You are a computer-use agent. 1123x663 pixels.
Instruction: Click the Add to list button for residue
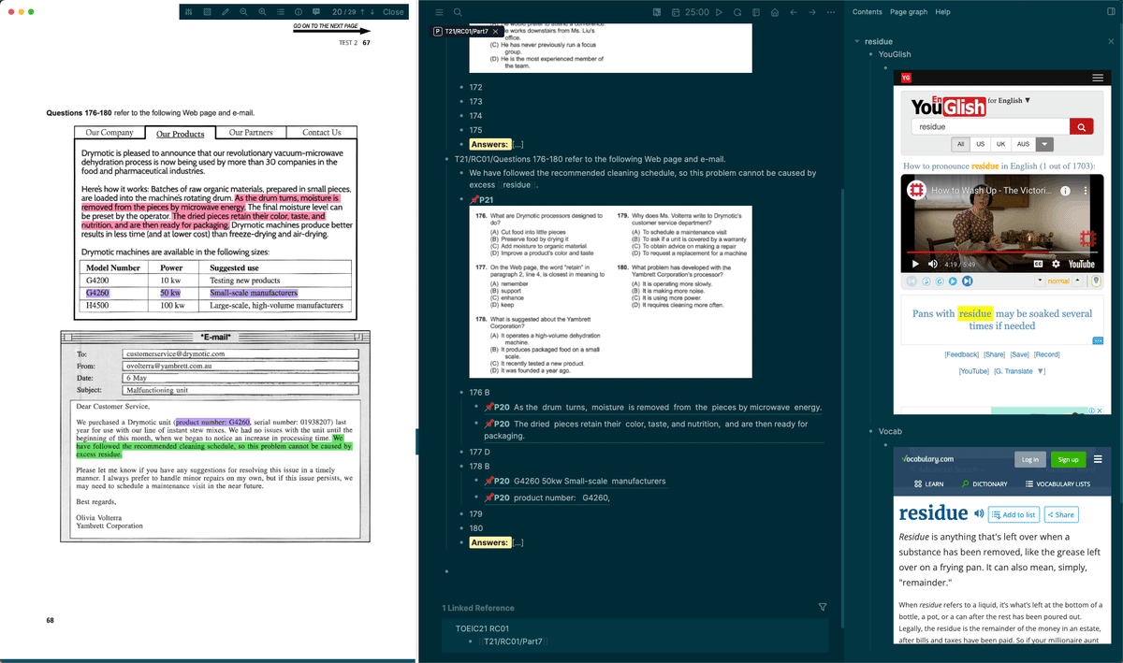1014,513
